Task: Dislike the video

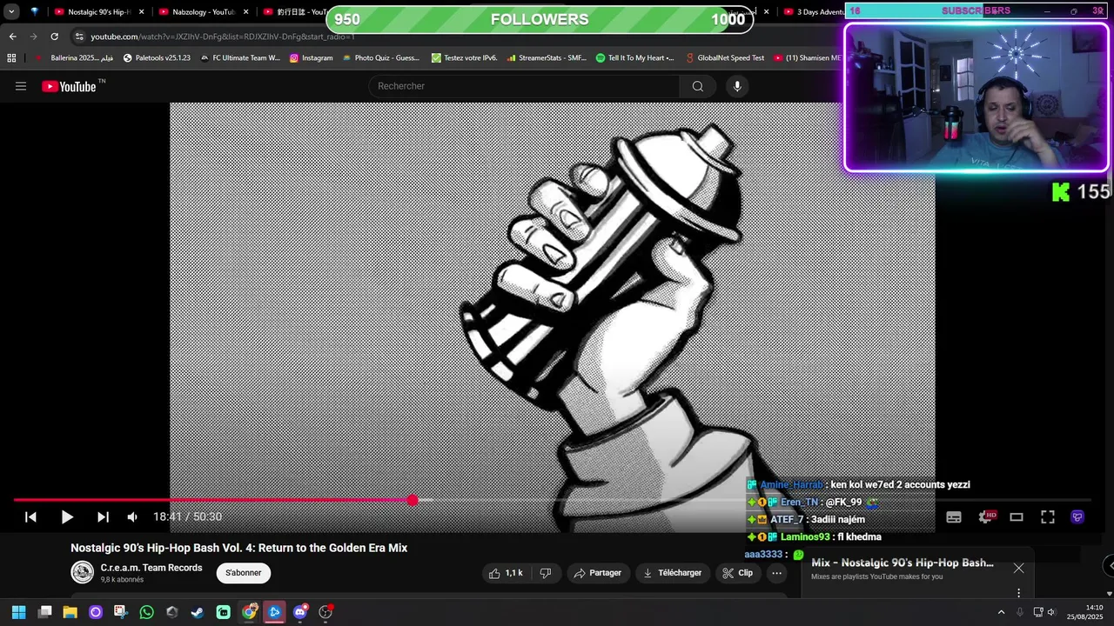Action: [x=546, y=573]
